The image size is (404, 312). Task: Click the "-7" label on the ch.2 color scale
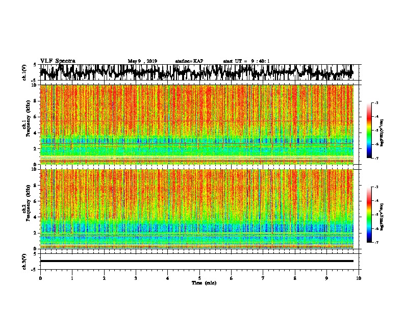376,243
